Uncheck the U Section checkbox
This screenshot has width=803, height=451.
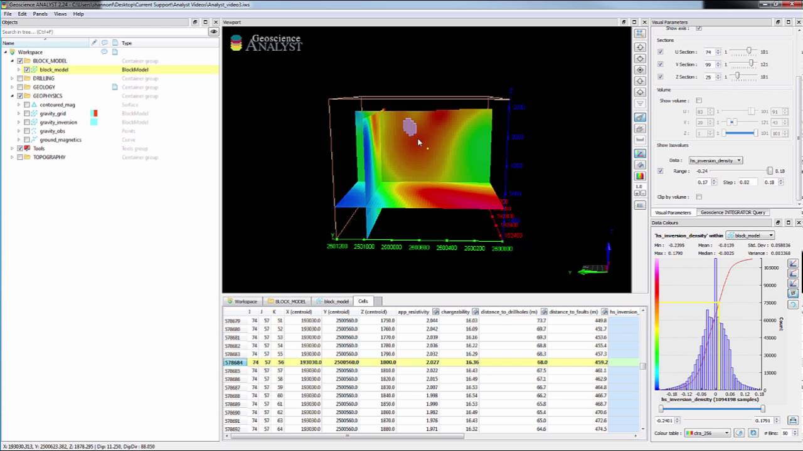click(x=660, y=52)
